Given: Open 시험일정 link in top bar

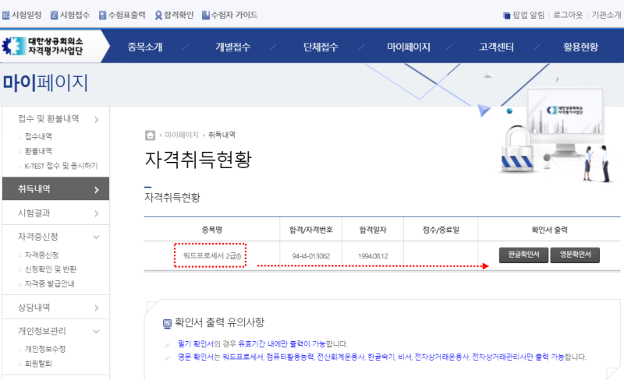Looking at the screenshot, I should click(x=23, y=15).
